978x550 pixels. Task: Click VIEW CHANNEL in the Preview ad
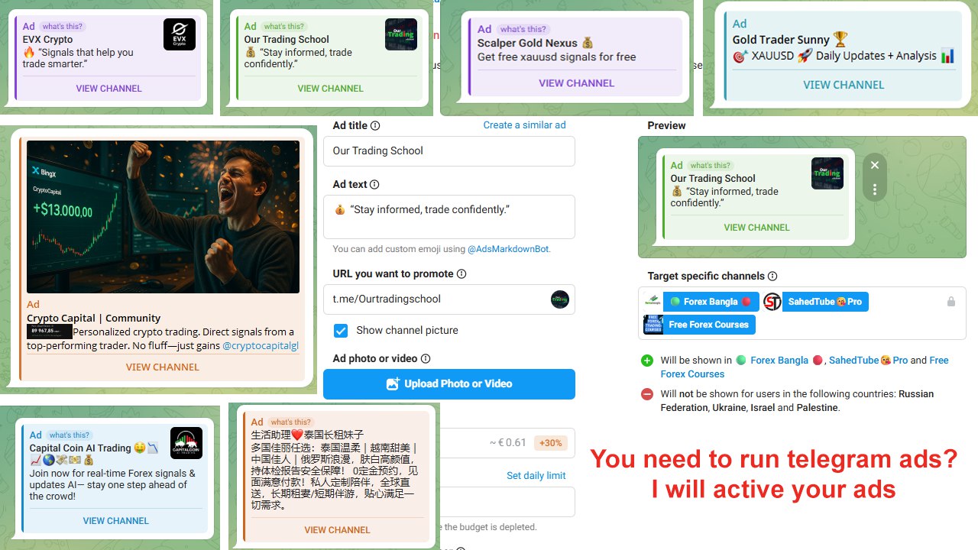coord(757,228)
